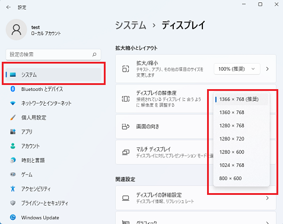The image size is (283, 224).
Task: Choose 1280 × 720 resolution
Action: tap(241, 139)
